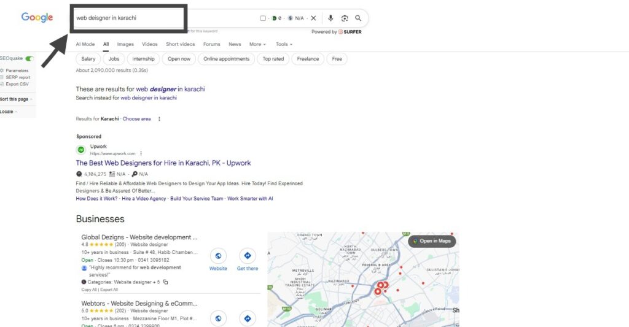This screenshot has height=327, width=629.
Task: Copy Global Dezigns categories with copy icon
Action: (165, 282)
